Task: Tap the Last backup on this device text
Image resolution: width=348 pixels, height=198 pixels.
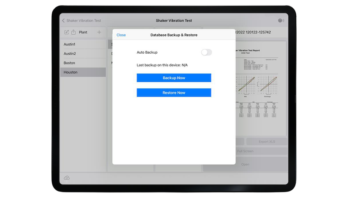Action: (x=162, y=65)
